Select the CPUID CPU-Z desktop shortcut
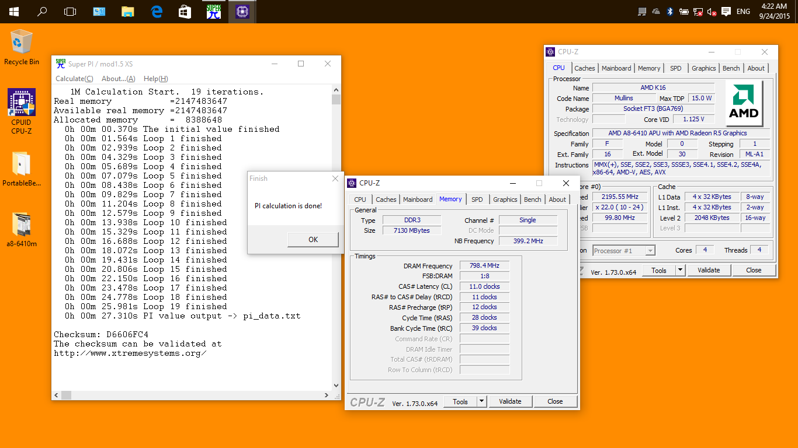The height and width of the screenshot is (448, 798). point(22,111)
